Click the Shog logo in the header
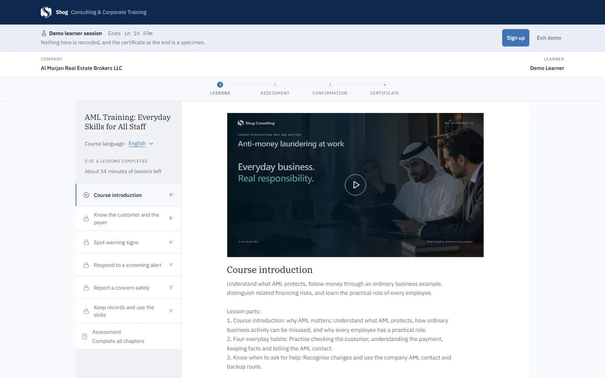Viewport: 605px width, 378px height. click(x=46, y=12)
